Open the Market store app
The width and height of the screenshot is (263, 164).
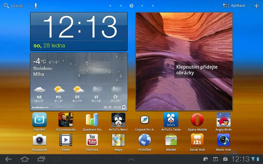point(171,140)
